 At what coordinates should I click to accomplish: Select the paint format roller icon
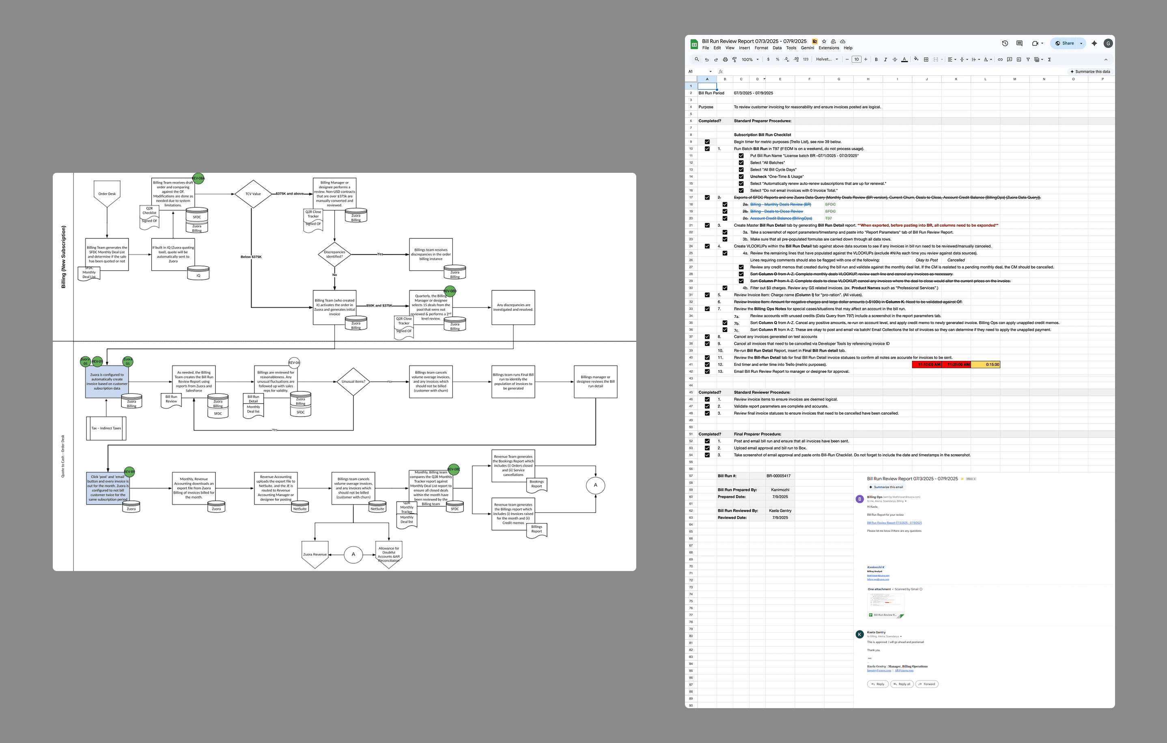734,60
